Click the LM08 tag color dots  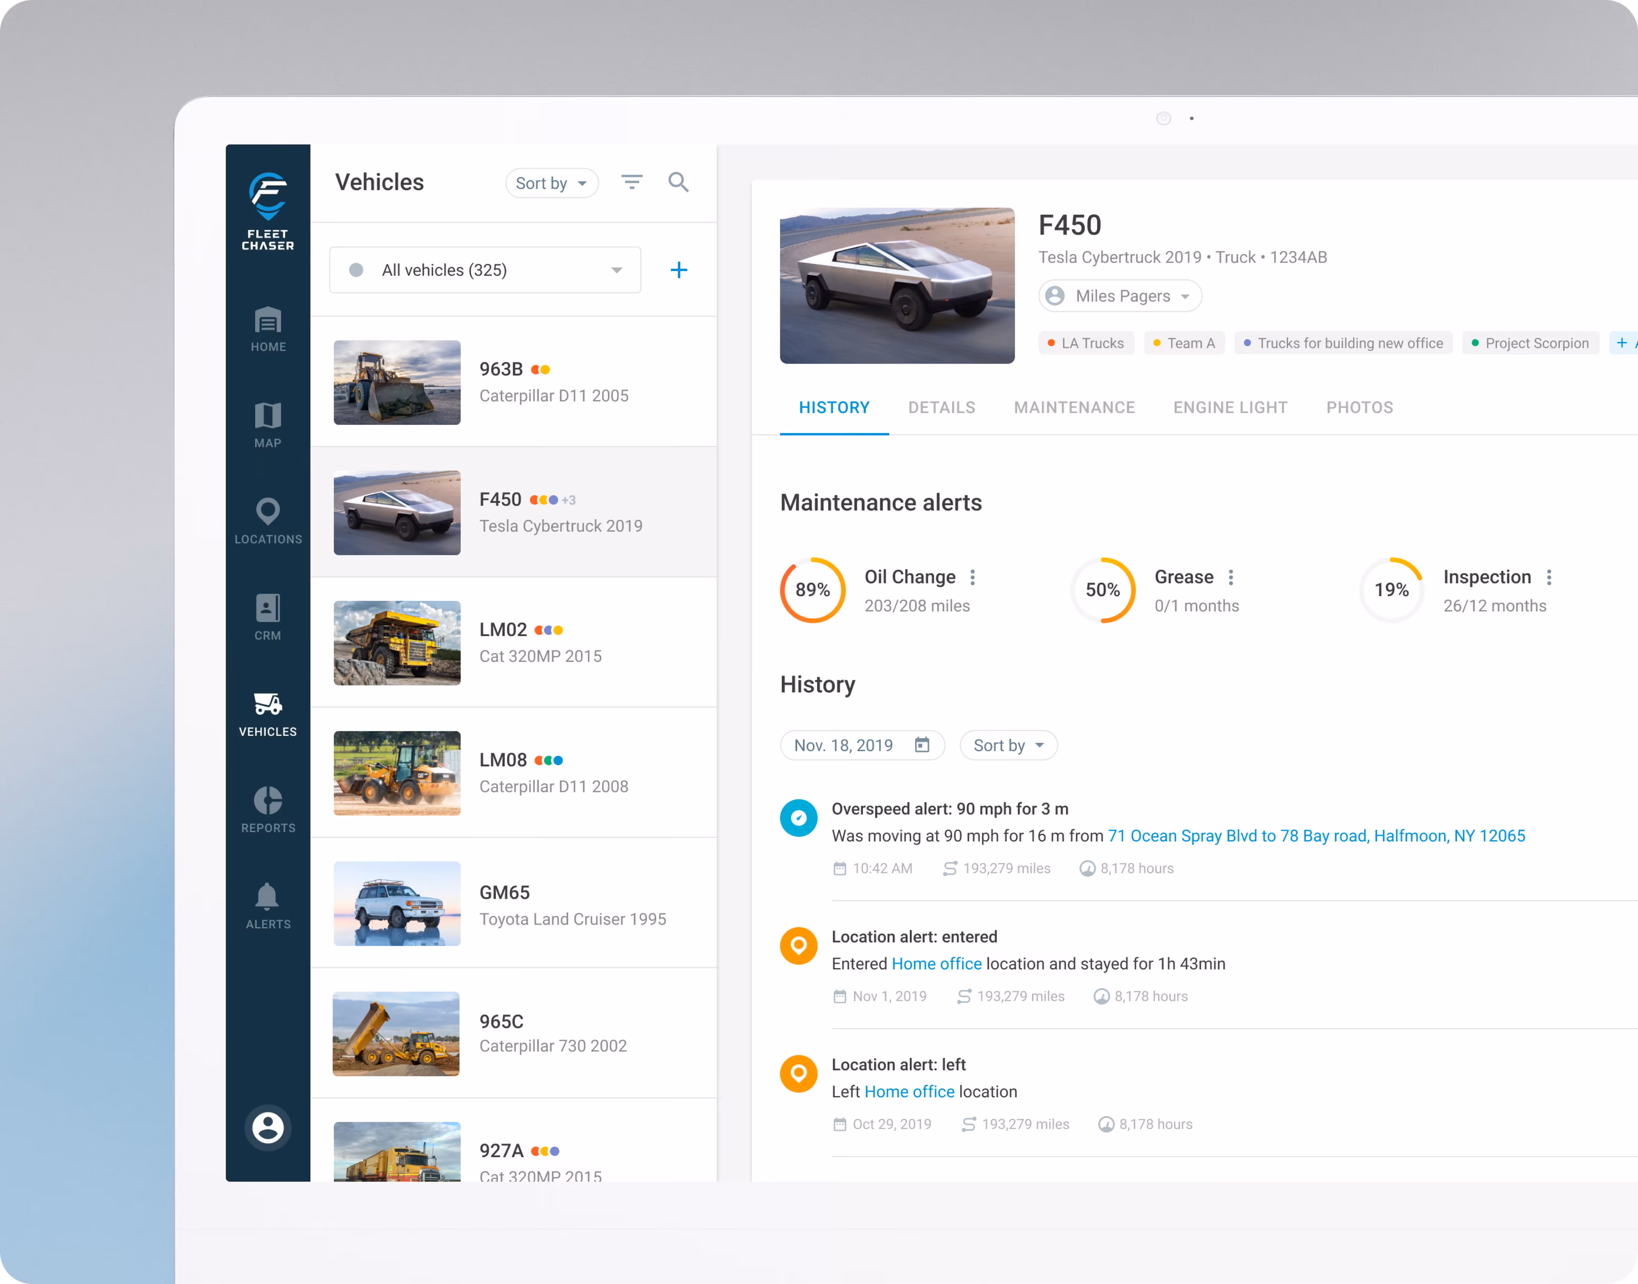click(x=548, y=760)
